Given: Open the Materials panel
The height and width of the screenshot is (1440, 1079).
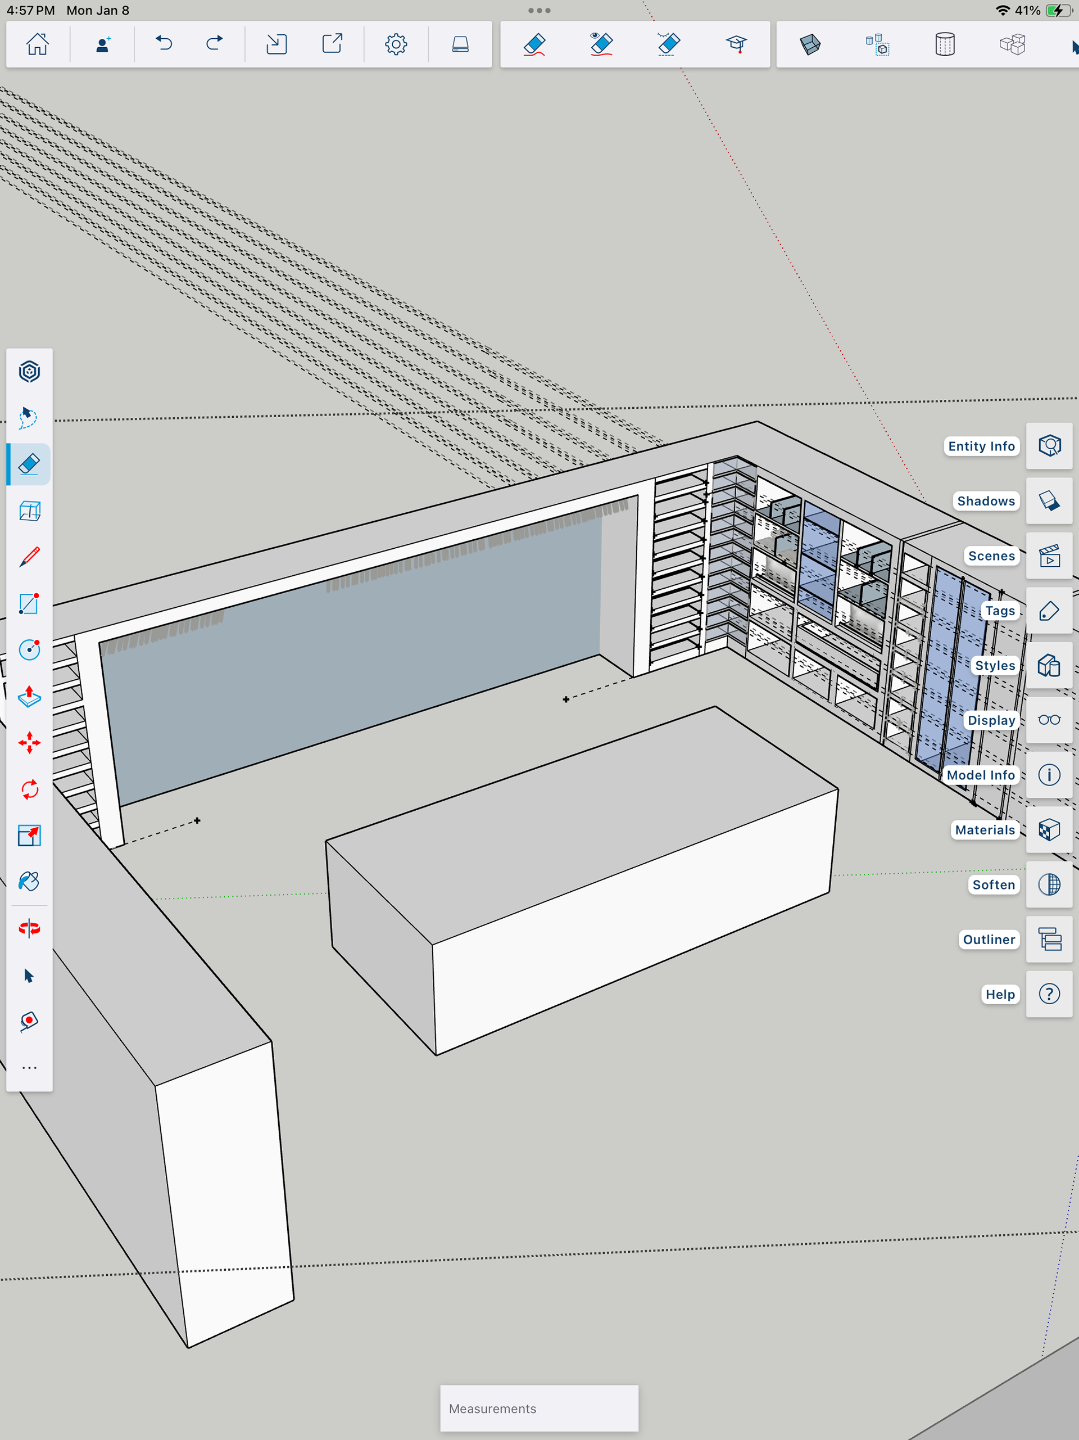Looking at the screenshot, I should tap(1049, 830).
